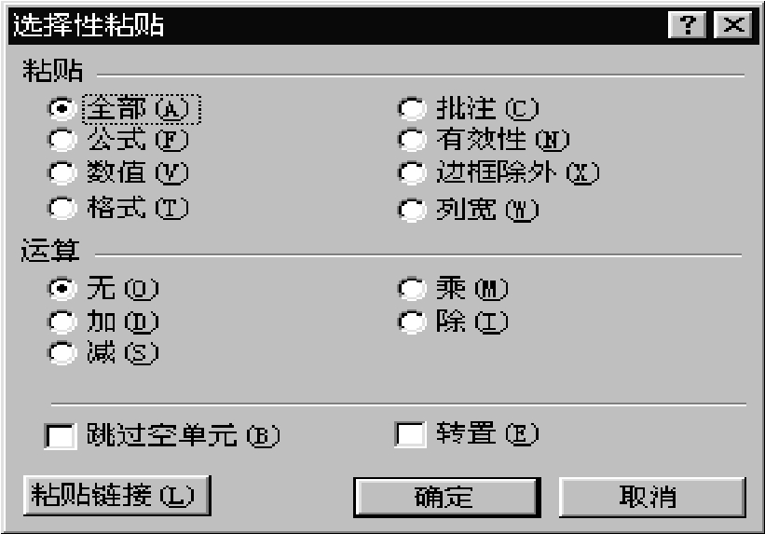Select the 减 (S) operation
This screenshot has width=765, height=534.
(x=62, y=353)
